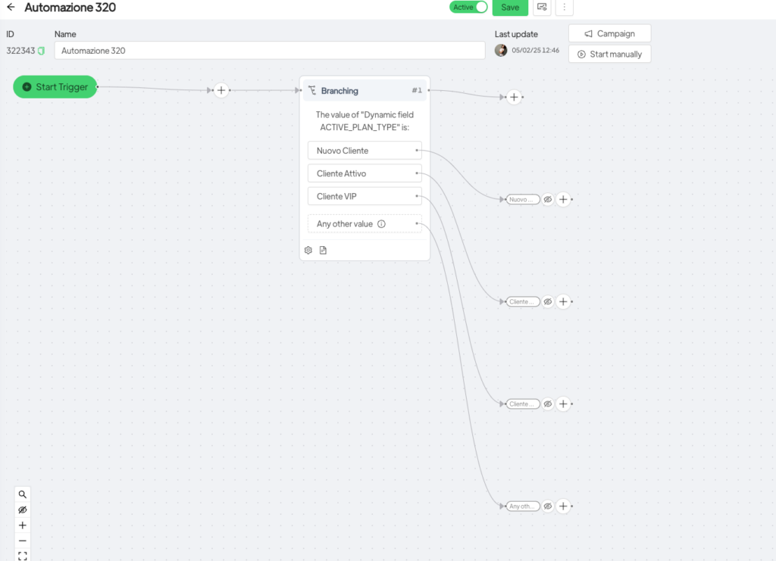This screenshot has height=561, width=776.
Task: Show info for Any other value
Action: pos(381,224)
